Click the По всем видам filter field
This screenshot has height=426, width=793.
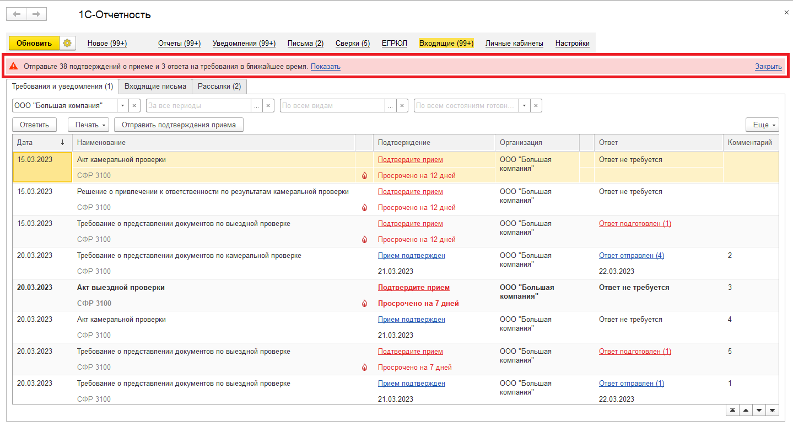tap(332, 105)
